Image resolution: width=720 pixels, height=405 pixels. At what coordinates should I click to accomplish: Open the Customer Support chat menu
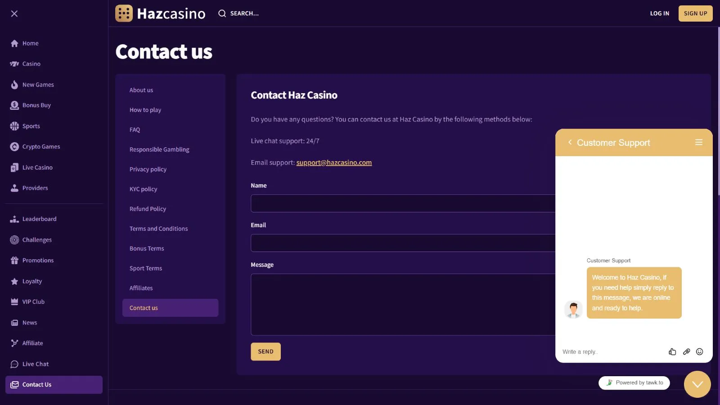698,142
